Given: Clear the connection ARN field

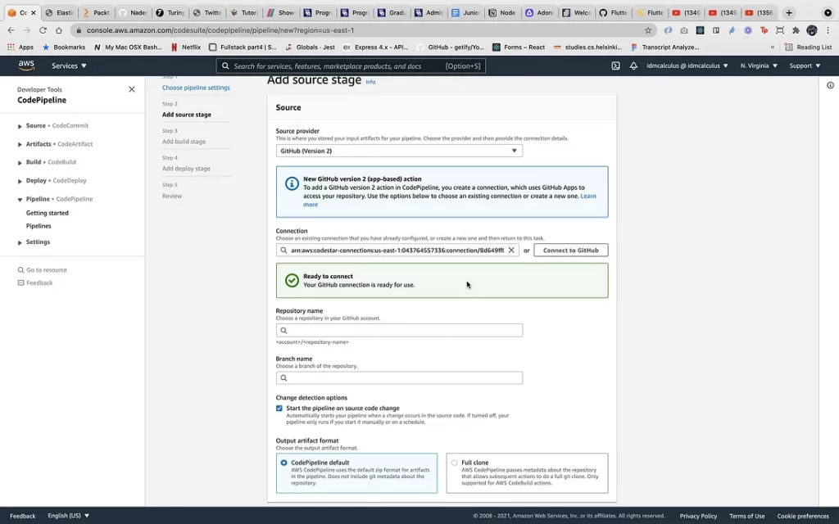Looking at the screenshot, I should 511,251.
